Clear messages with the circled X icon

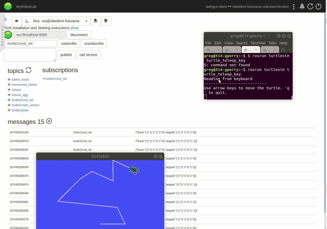click(49, 121)
